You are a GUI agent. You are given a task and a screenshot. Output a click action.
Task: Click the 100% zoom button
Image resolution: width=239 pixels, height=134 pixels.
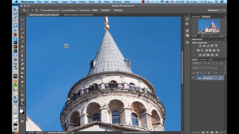pyautogui.click(x=95, y=10)
